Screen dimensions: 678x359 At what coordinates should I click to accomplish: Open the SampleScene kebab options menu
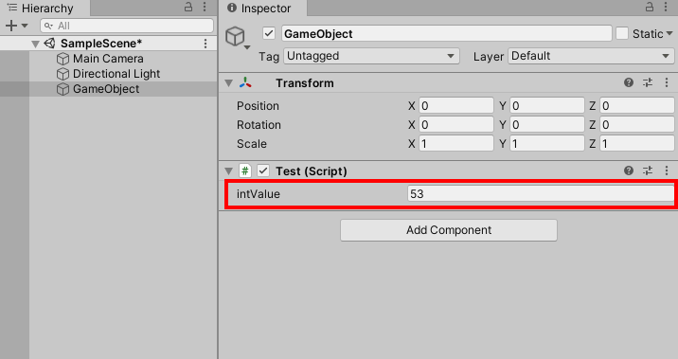point(205,44)
